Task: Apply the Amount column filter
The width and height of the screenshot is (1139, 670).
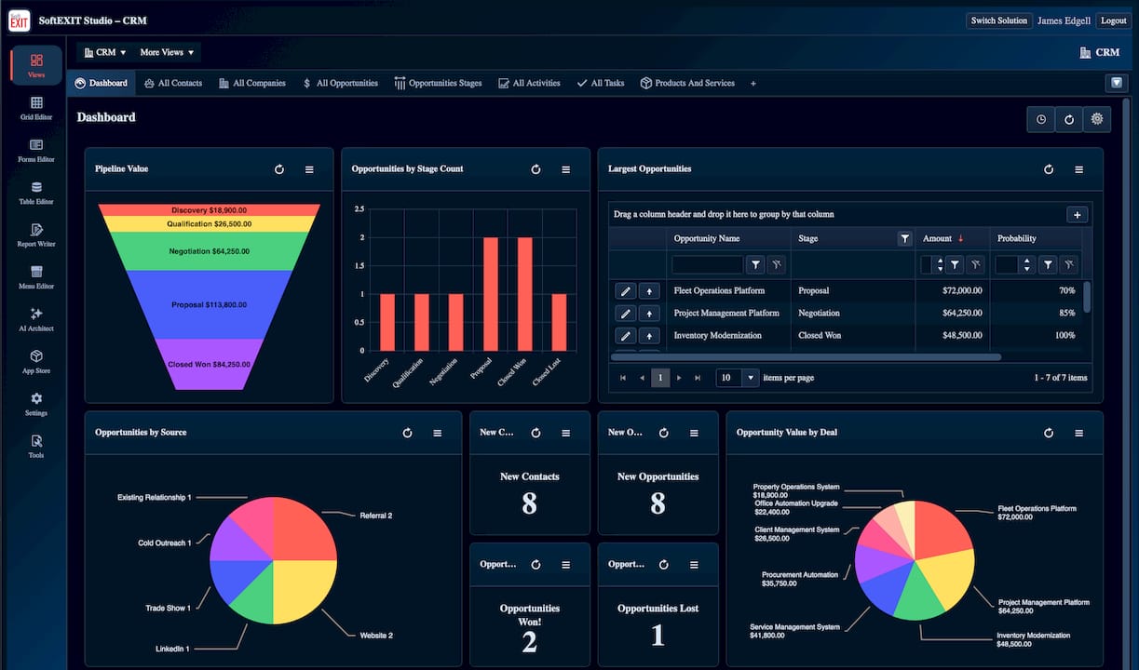Action: [955, 265]
